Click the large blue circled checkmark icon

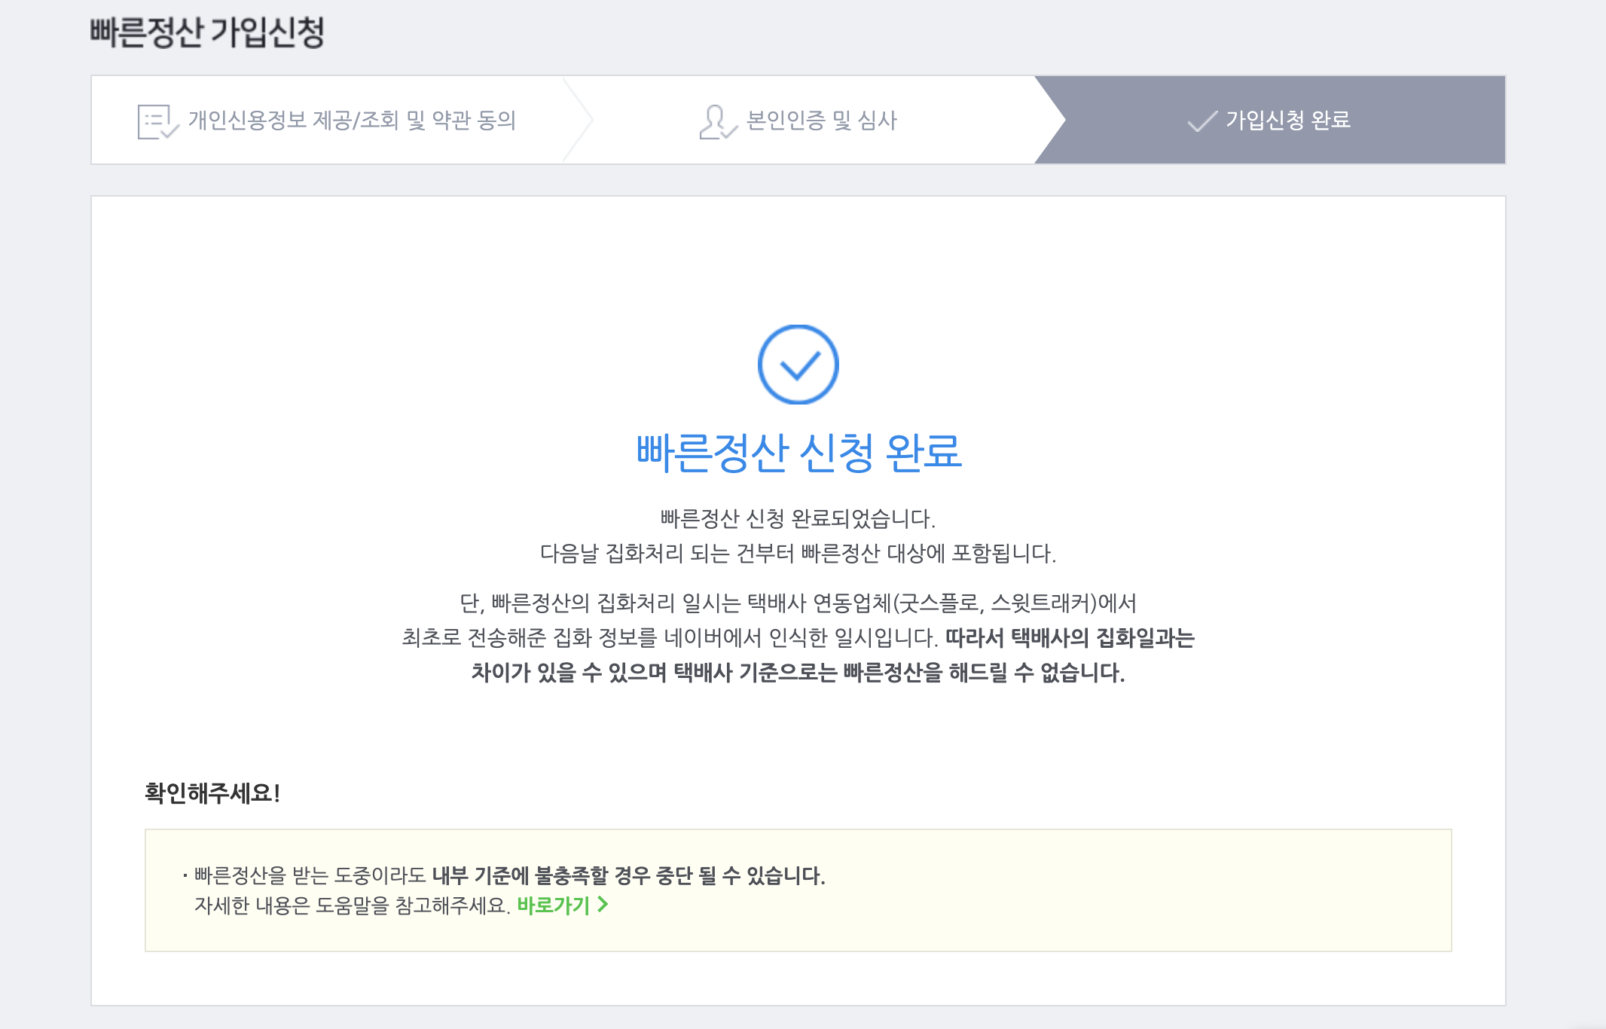click(x=798, y=365)
